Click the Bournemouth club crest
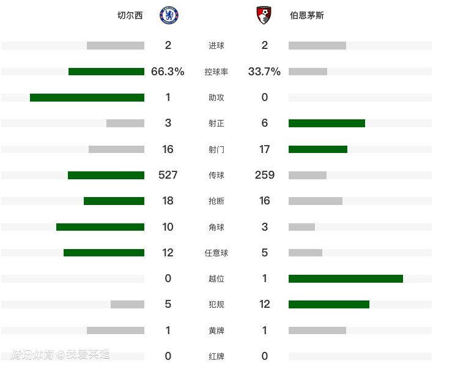 tap(264, 15)
